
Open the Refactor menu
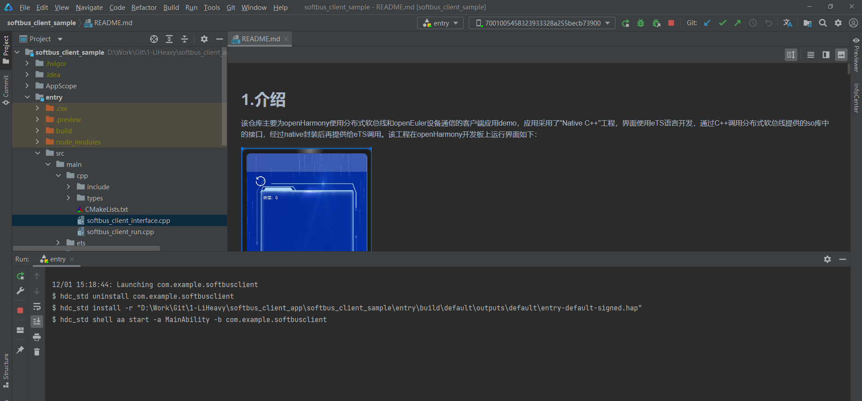click(144, 8)
